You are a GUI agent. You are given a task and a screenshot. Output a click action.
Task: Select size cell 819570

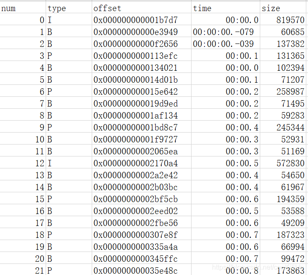click(283, 20)
